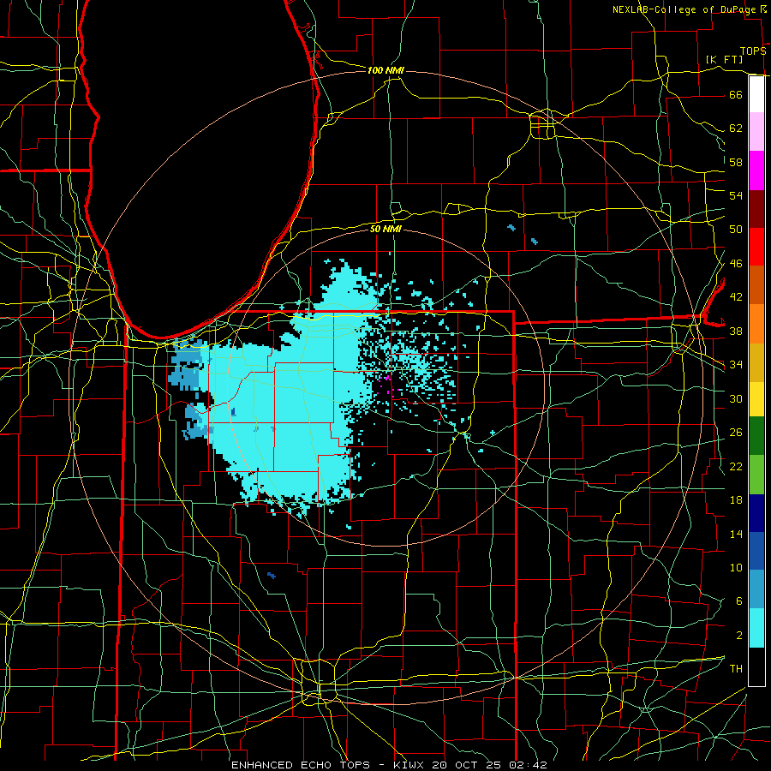771x771 pixels.
Task: Click the dark green swatch between 30 and 26
Action: tap(756, 436)
